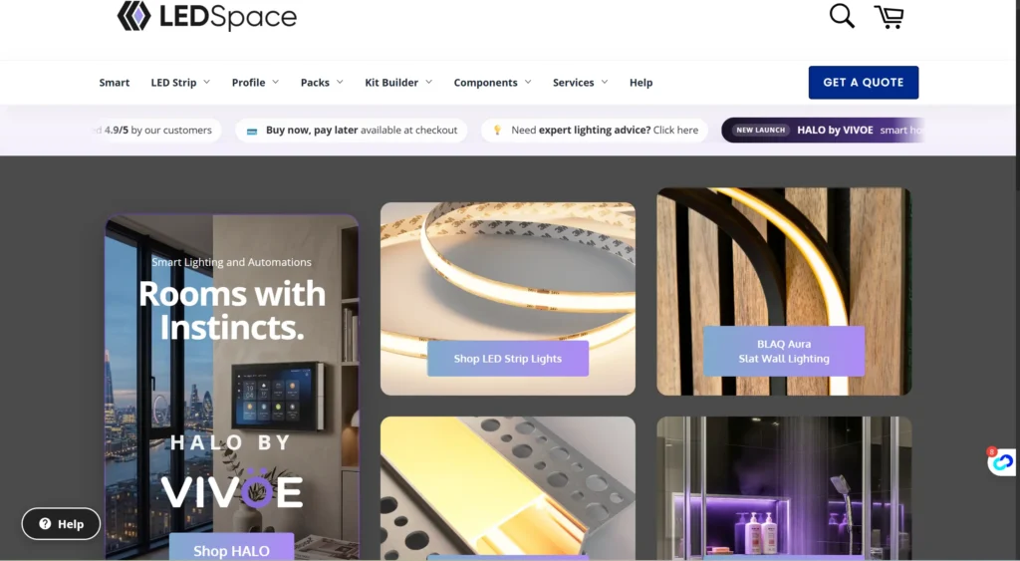Click the 4.9/5 customer rating pill
The image size is (1020, 561).
[x=156, y=131]
